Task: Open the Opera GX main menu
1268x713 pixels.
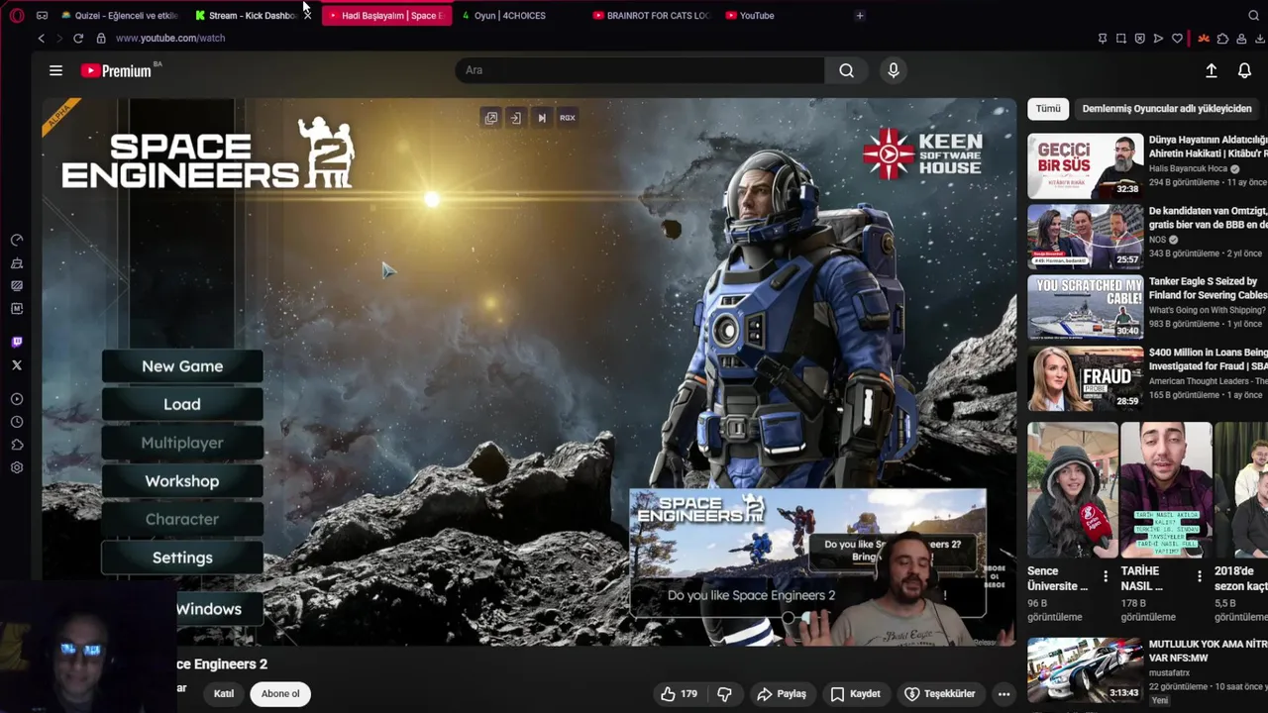Action: coord(17,16)
